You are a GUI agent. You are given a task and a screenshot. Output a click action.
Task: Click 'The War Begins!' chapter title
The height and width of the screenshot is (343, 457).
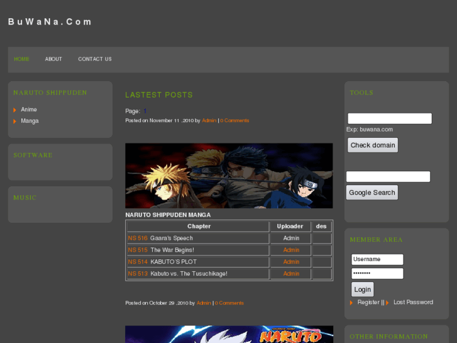172,250
